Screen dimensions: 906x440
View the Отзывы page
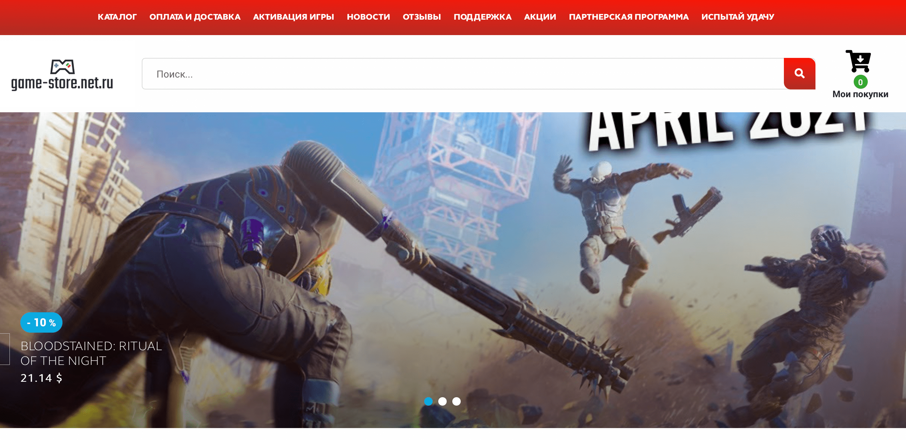422,17
